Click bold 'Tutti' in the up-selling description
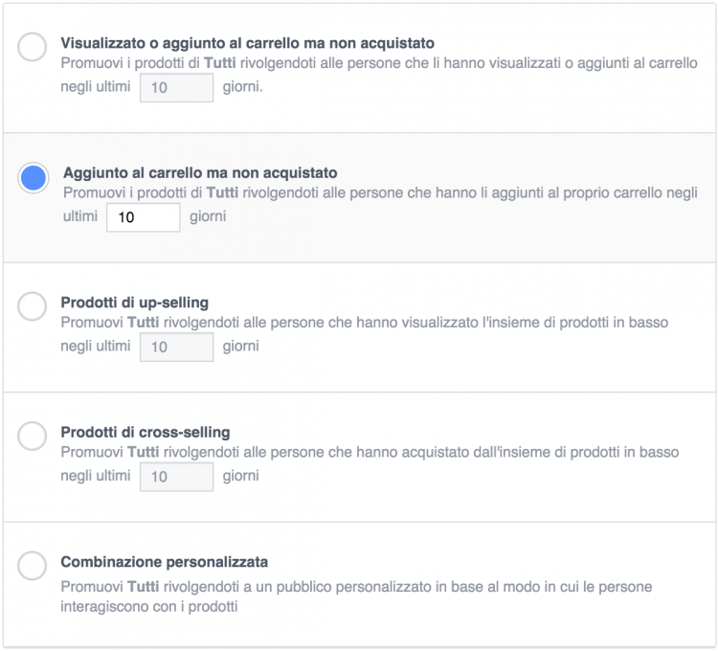Image resolution: width=718 pixels, height=651 pixels. pyautogui.click(x=143, y=323)
